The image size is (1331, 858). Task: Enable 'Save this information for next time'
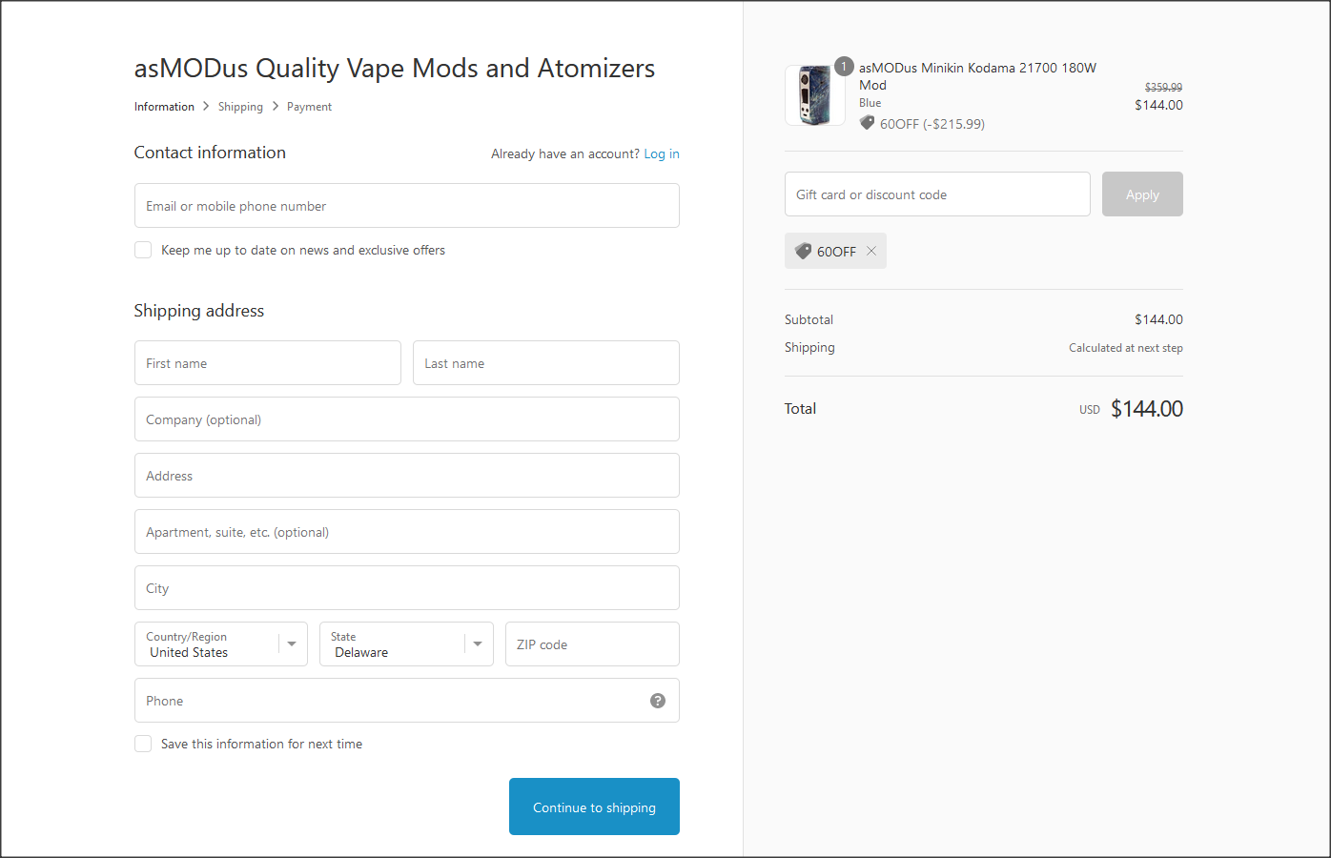143,744
